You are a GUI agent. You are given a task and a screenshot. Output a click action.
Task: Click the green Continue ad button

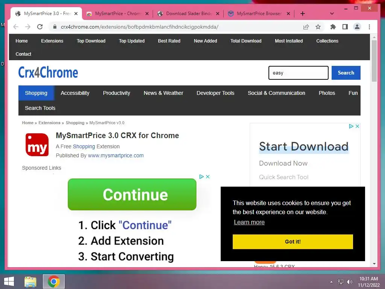pos(132,195)
